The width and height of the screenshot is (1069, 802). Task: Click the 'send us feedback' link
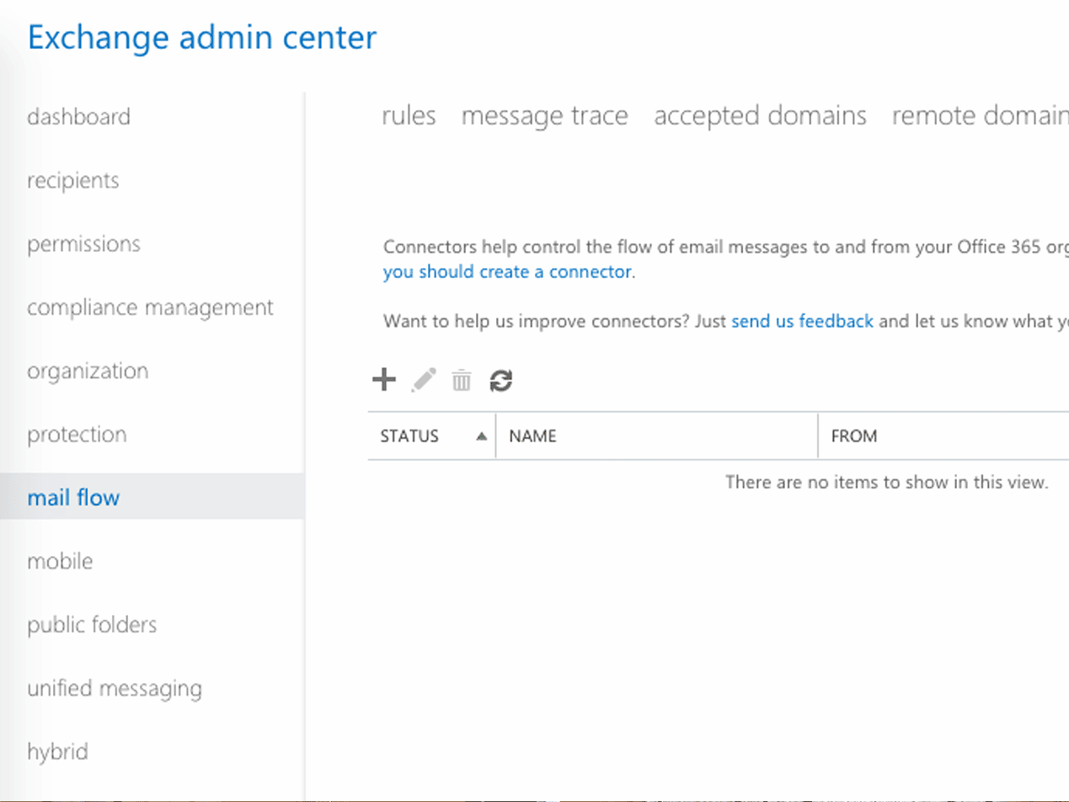802,321
